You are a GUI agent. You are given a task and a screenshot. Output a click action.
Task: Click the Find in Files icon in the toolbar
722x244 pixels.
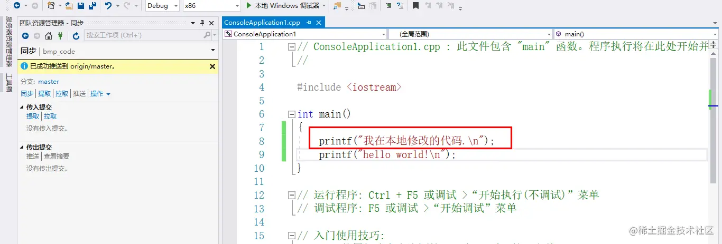point(337,5)
